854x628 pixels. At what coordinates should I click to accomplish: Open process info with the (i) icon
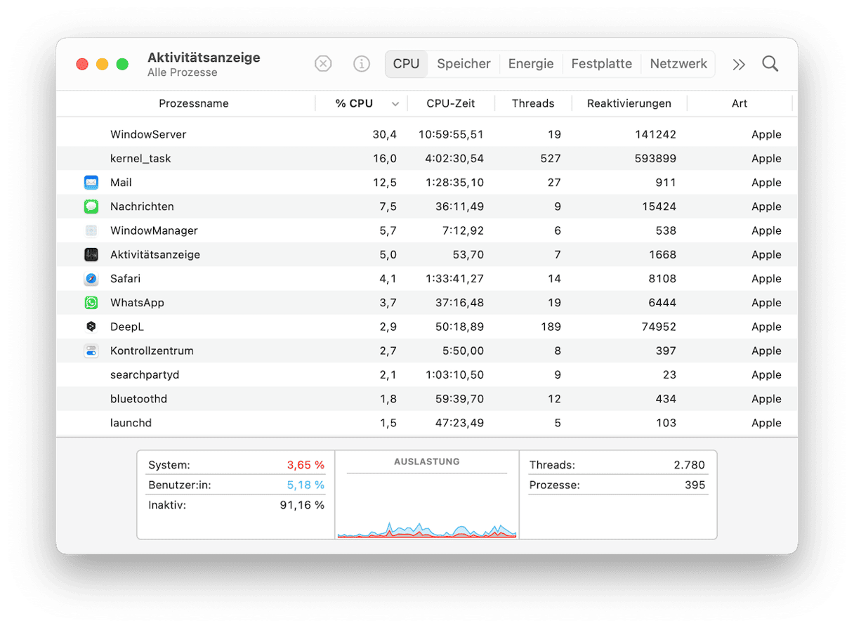click(362, 64)
